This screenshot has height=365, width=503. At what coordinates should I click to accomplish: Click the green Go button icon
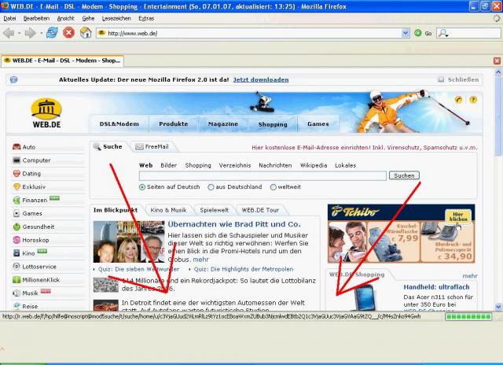pos(417,33)
